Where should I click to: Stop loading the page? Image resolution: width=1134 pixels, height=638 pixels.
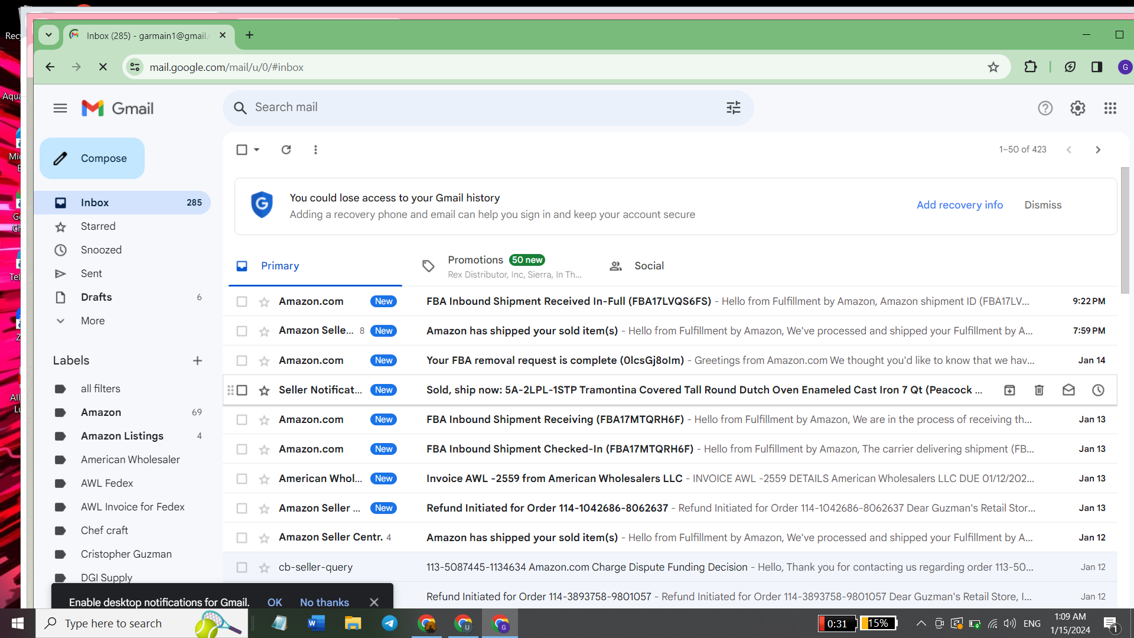click(x=103, y=67)
